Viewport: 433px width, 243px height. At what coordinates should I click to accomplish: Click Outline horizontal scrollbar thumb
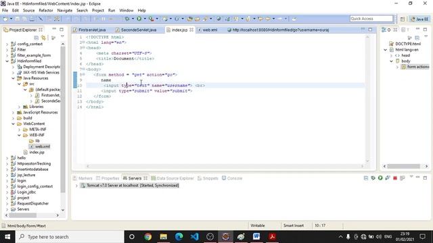[x=403, y=166]
